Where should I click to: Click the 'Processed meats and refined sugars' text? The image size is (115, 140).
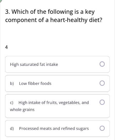[54, 129]
